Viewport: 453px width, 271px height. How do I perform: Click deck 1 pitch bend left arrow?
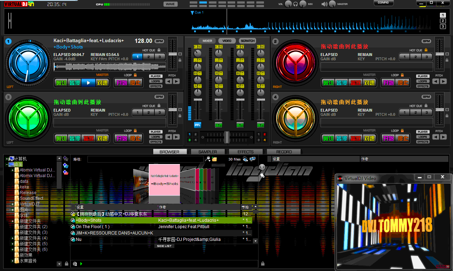tap(169, 81)
